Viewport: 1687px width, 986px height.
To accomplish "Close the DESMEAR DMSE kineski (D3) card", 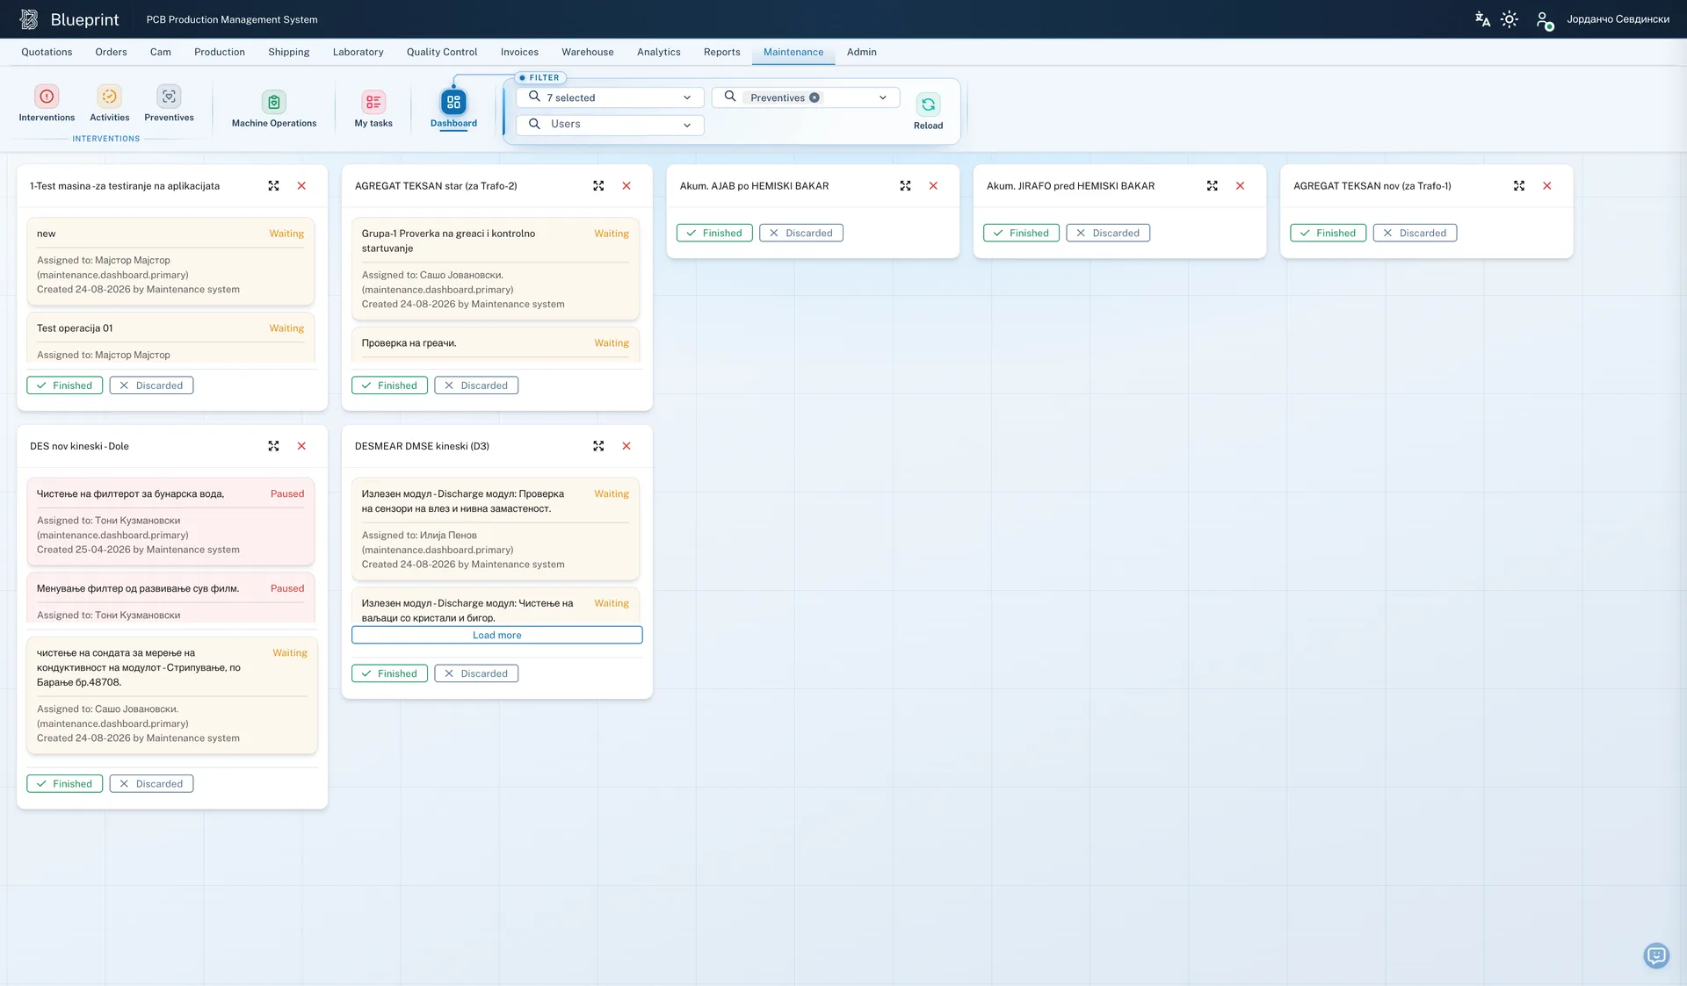I will [626, 446].
